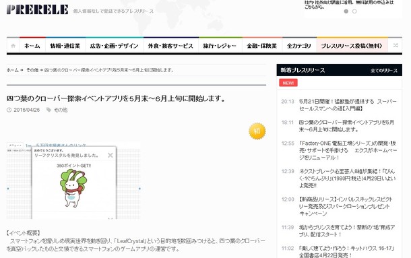Open the 11:39 プリンスを育てよう release
This screenshot has height=258, width=411.
tap(347, 231)
